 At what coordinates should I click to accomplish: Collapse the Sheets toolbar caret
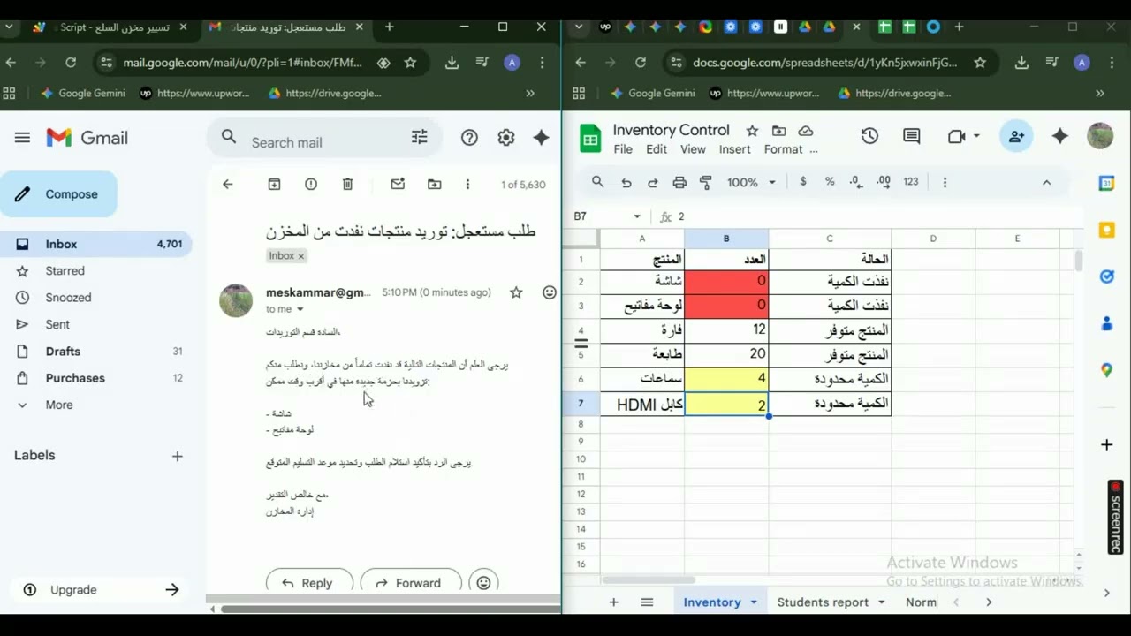1046,182
